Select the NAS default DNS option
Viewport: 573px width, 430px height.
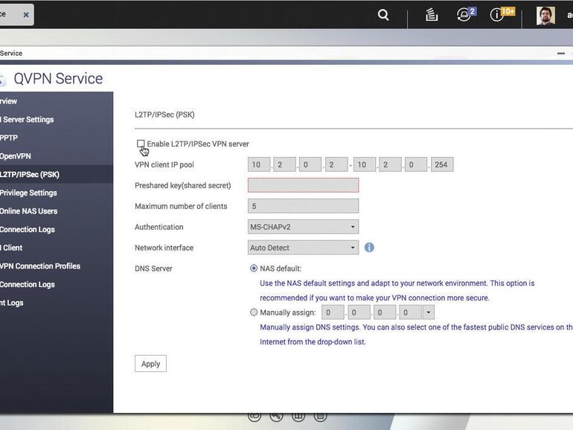(254, 269)
